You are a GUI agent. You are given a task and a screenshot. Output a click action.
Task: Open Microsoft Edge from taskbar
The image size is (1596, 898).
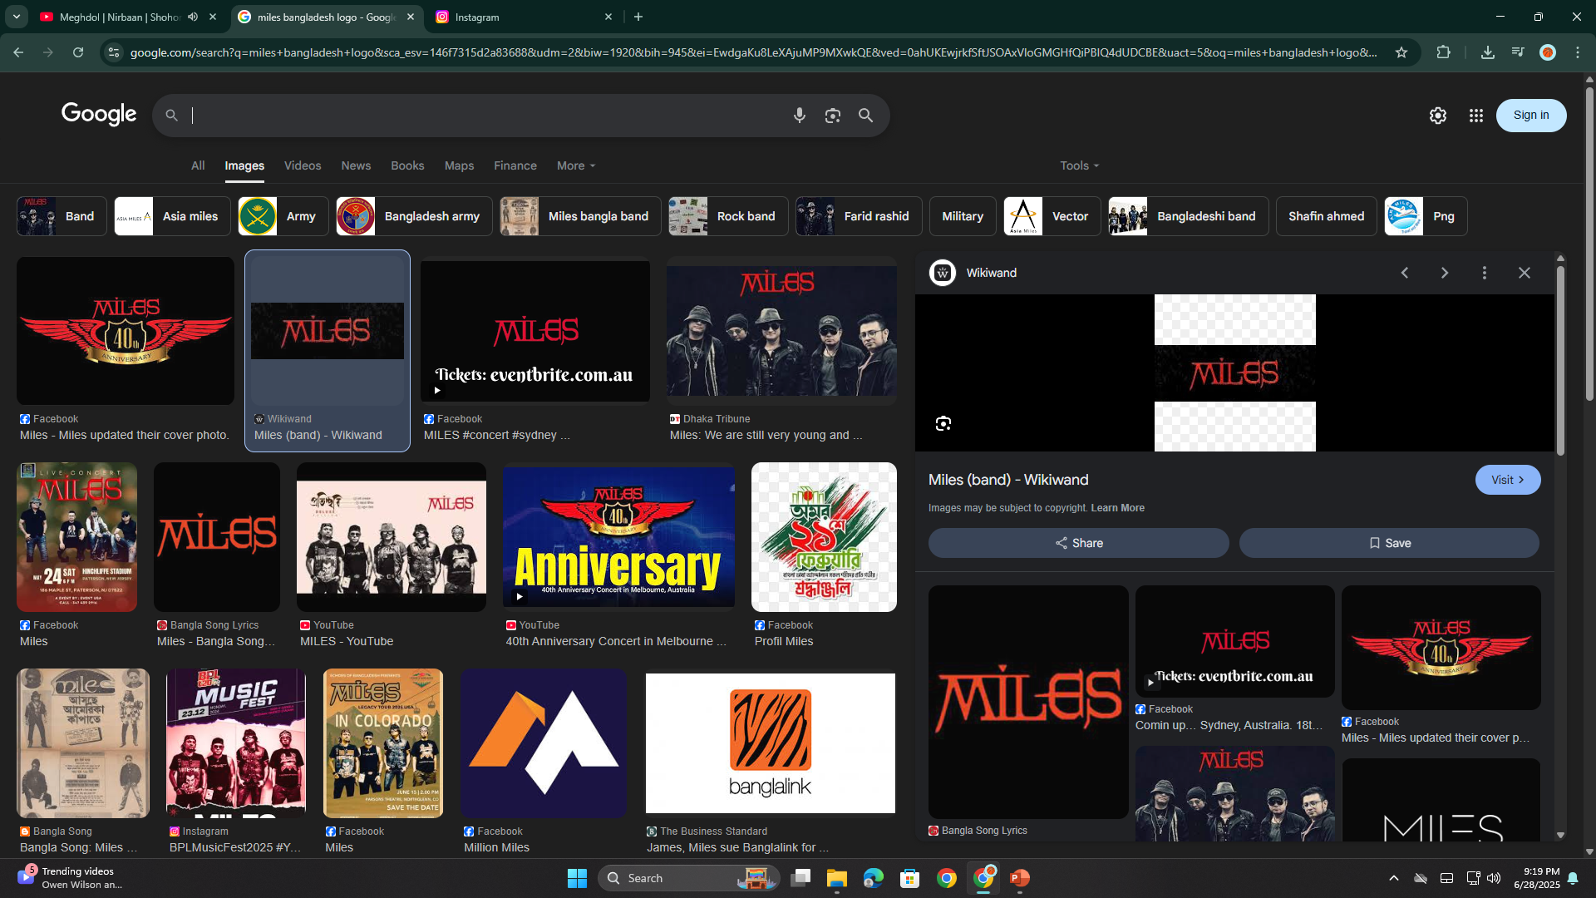873,878
